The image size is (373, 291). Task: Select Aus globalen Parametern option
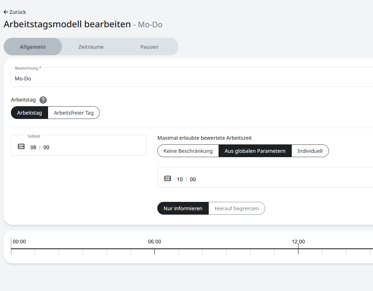(255, 151)
